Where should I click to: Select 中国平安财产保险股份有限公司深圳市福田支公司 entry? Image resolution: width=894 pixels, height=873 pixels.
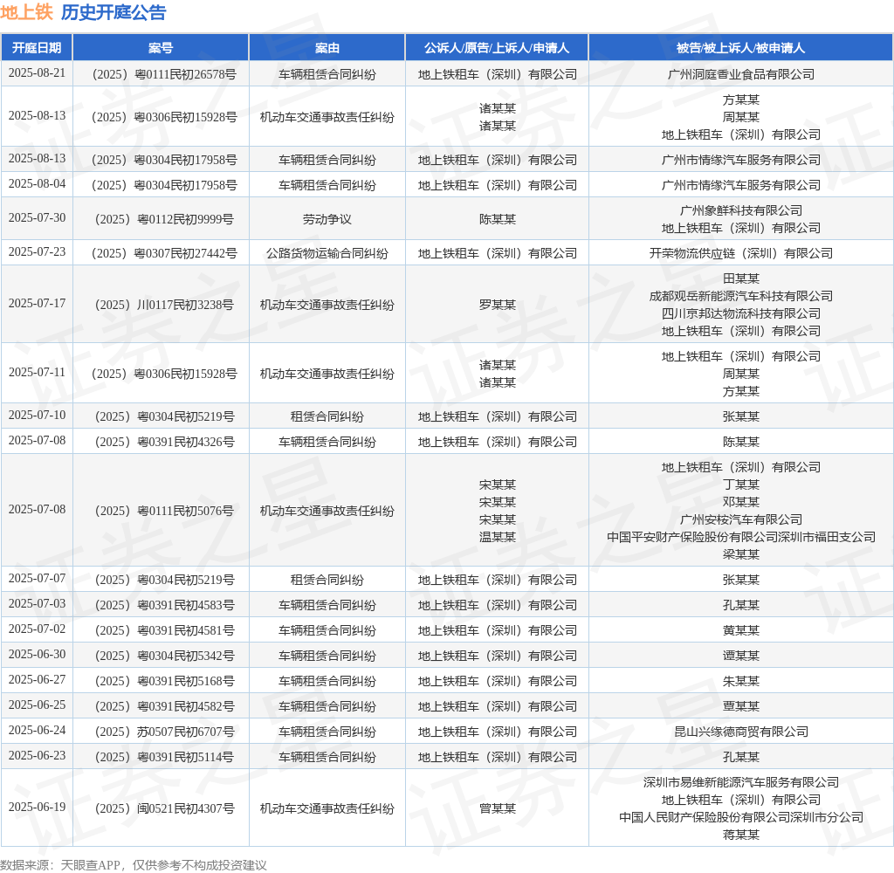[740, 537]
